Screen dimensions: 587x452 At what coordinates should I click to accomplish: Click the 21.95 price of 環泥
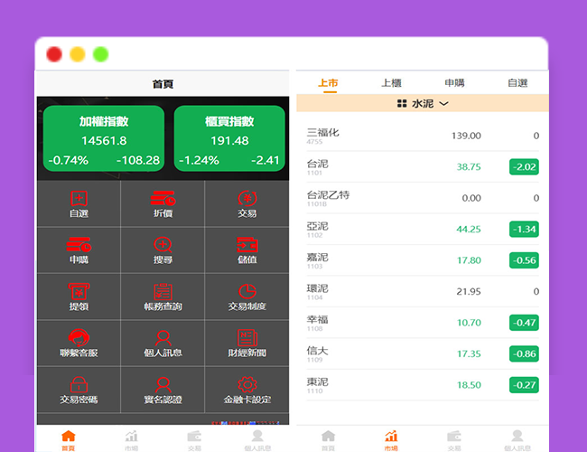469,291
